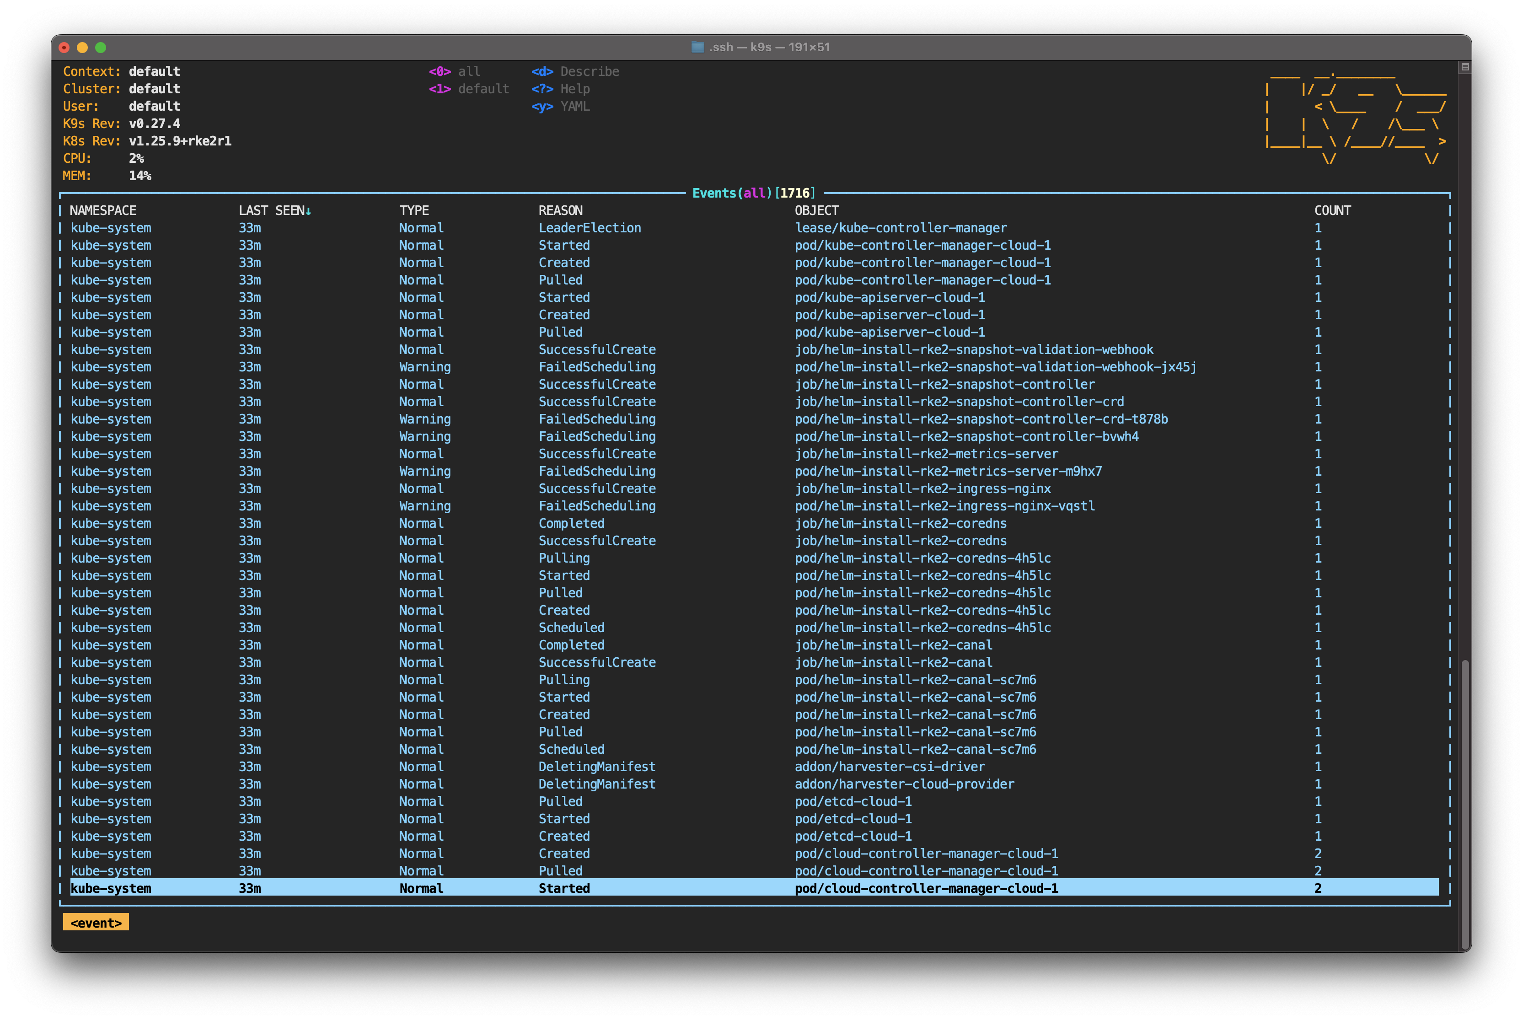1523x1020 pixels.
Task: Click pod/helm-install-rke2-ingress-nginx-vqstl object
Action: tap(944, 506)
